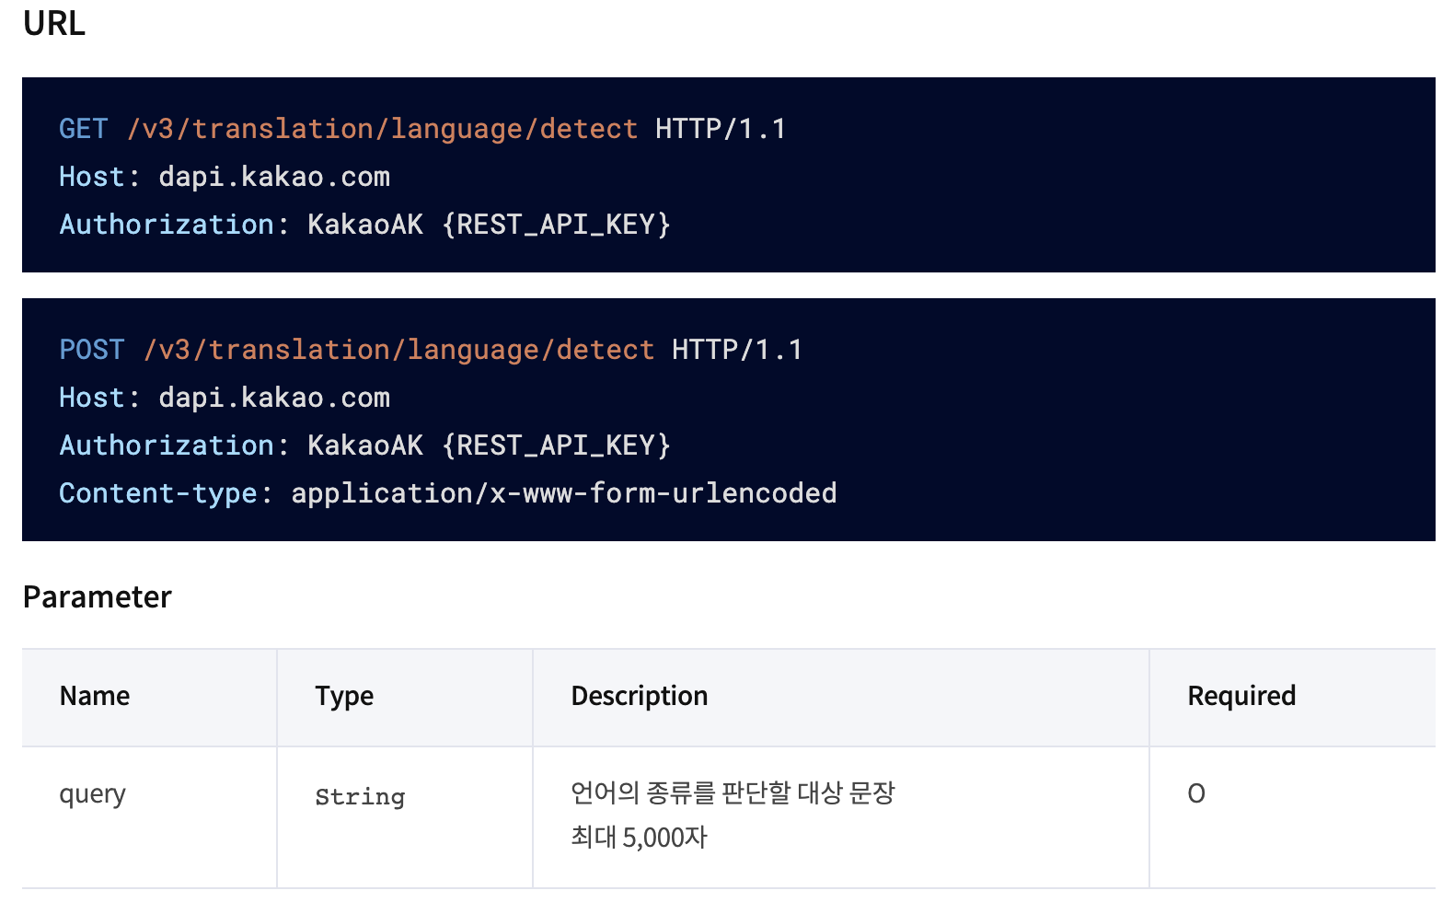Click the POST method keyword
This screenshot has height=902, width=1454.
92,350
